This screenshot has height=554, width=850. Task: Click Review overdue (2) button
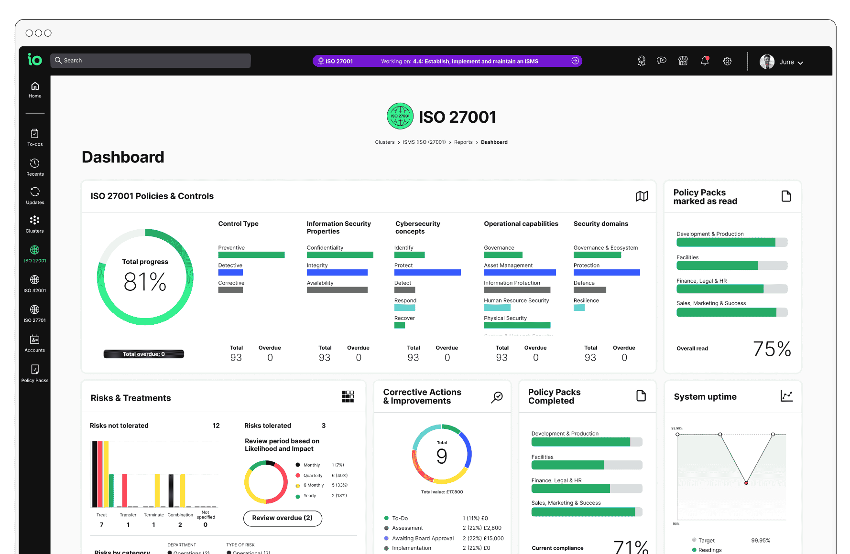pos(283,518)
